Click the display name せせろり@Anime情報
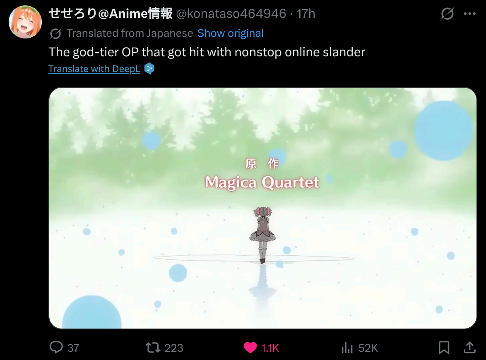 [111, 14]
